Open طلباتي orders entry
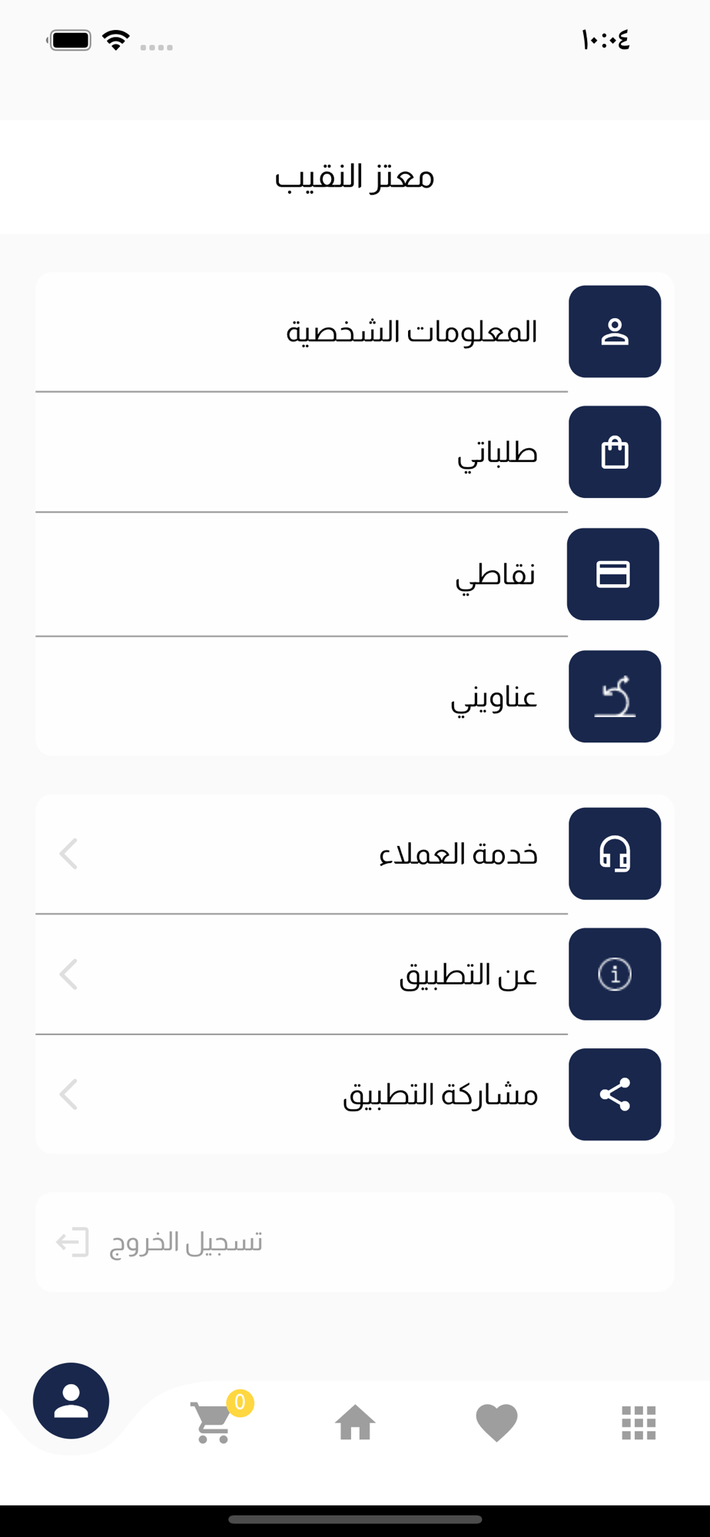 [355, 452]
